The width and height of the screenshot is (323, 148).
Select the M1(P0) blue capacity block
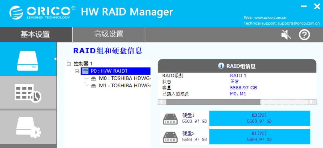[259, 136]
